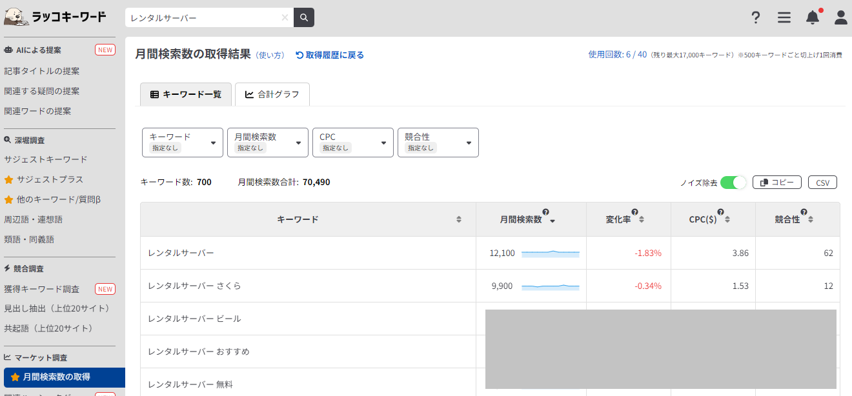852x396 pixels.
Task: Open the help question mark icon
Action: point(756,17)
